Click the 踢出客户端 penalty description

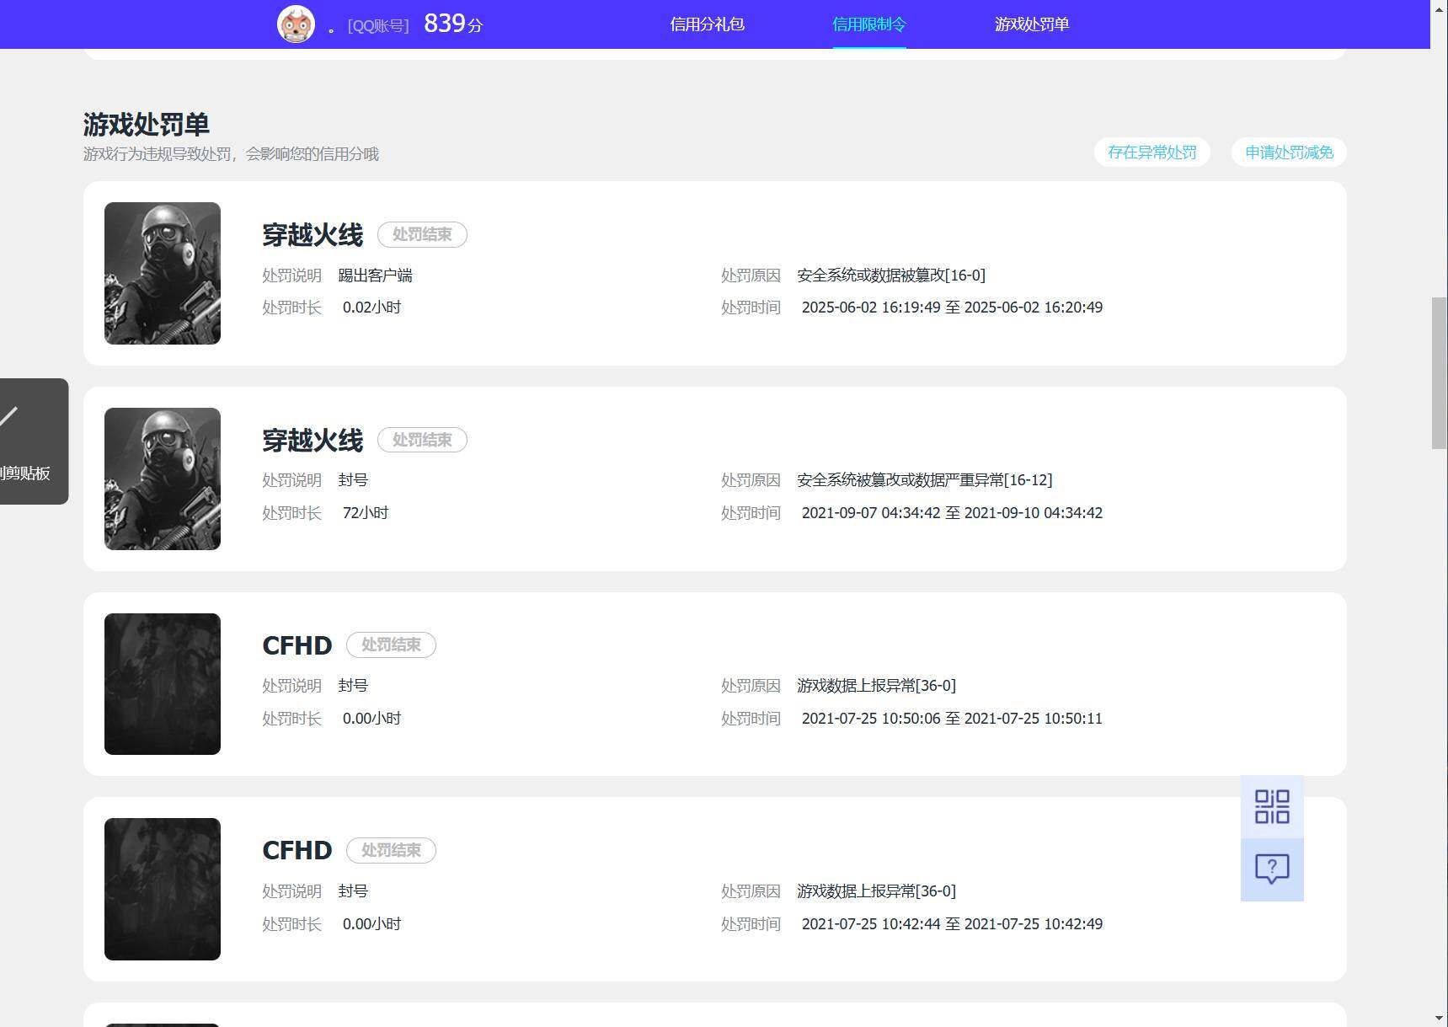376,275
